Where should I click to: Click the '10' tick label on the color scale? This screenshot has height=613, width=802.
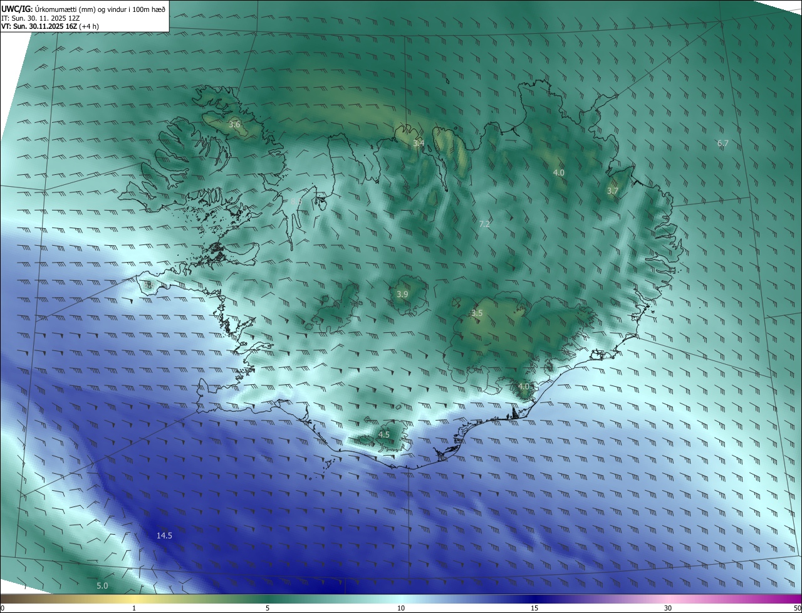401,608
